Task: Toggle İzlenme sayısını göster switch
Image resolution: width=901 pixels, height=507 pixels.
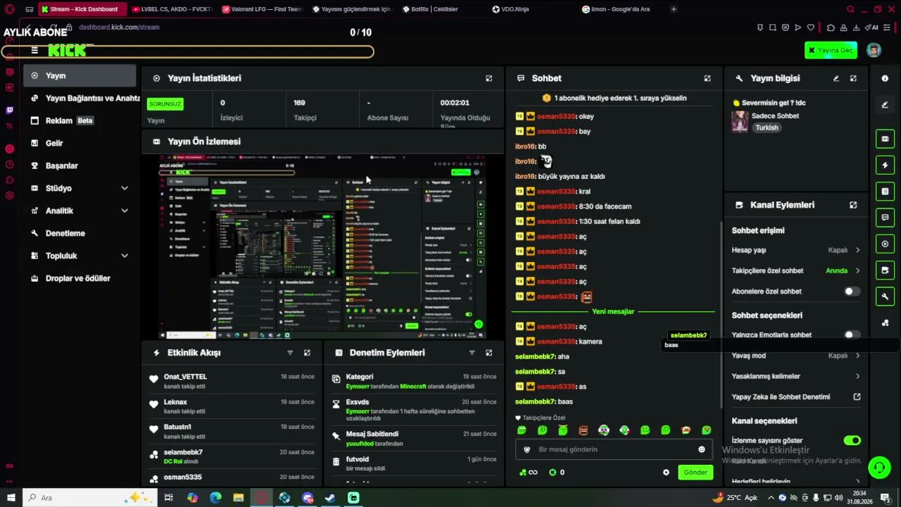Action: [x=852, y=441]
